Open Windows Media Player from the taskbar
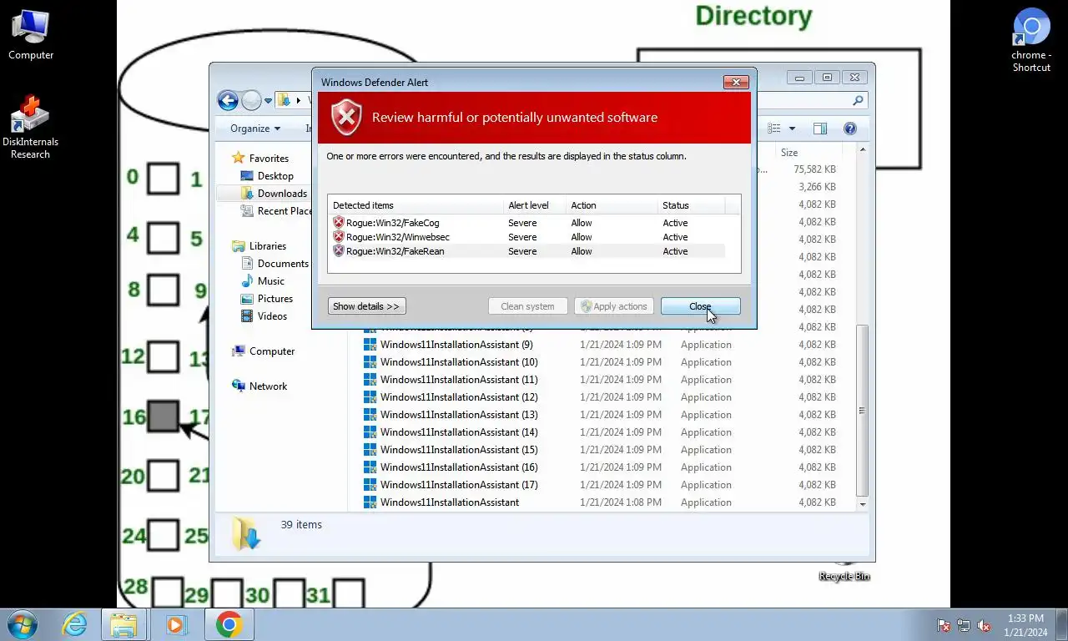 176,624
